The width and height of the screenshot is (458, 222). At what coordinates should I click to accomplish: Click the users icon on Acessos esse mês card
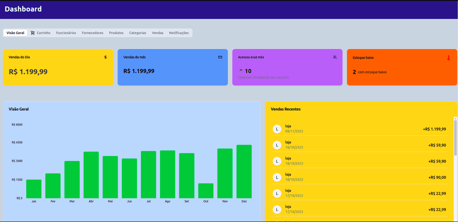335,57
